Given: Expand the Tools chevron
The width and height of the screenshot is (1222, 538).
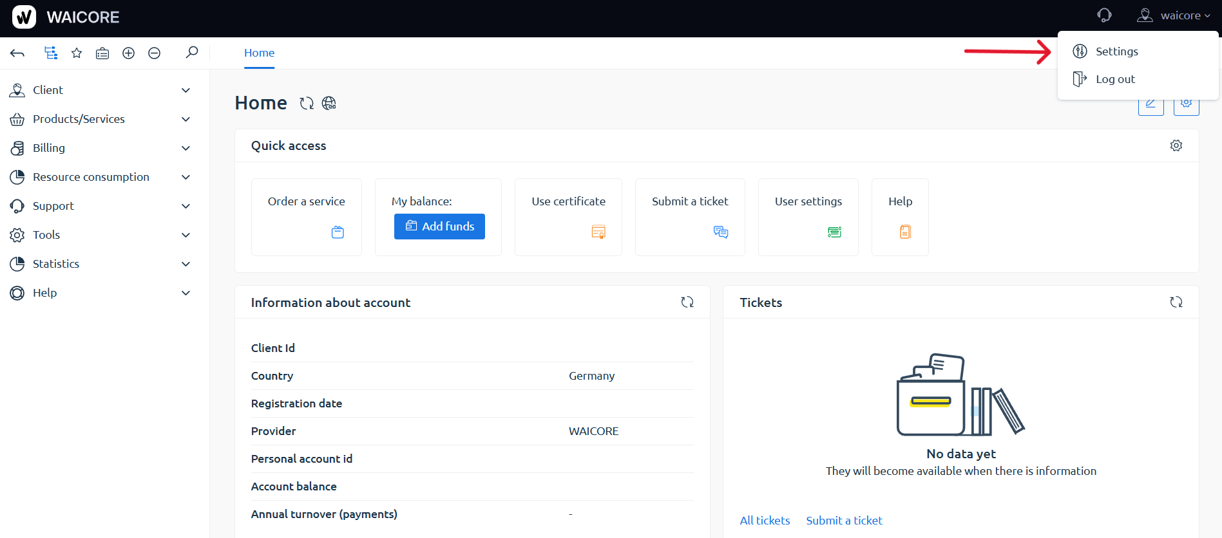Looking at the screenshot, I should tap(186, 235).
